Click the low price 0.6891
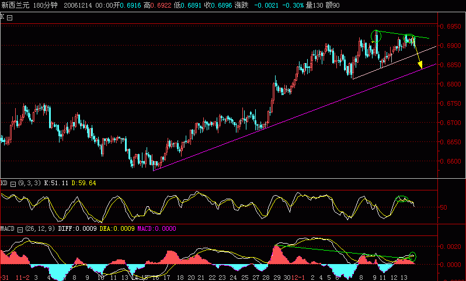The width and height of the screenshot is (466, 281). [191, 5]
